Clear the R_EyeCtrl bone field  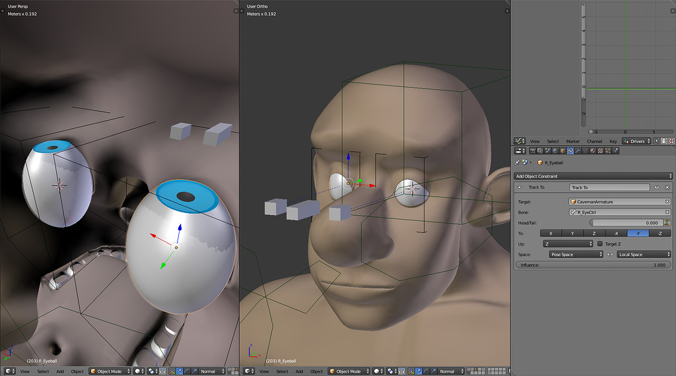point(667,212)
